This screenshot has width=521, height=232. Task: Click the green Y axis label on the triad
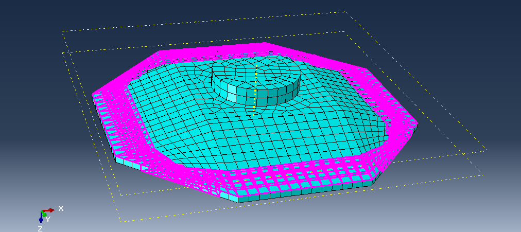point(48,219)
